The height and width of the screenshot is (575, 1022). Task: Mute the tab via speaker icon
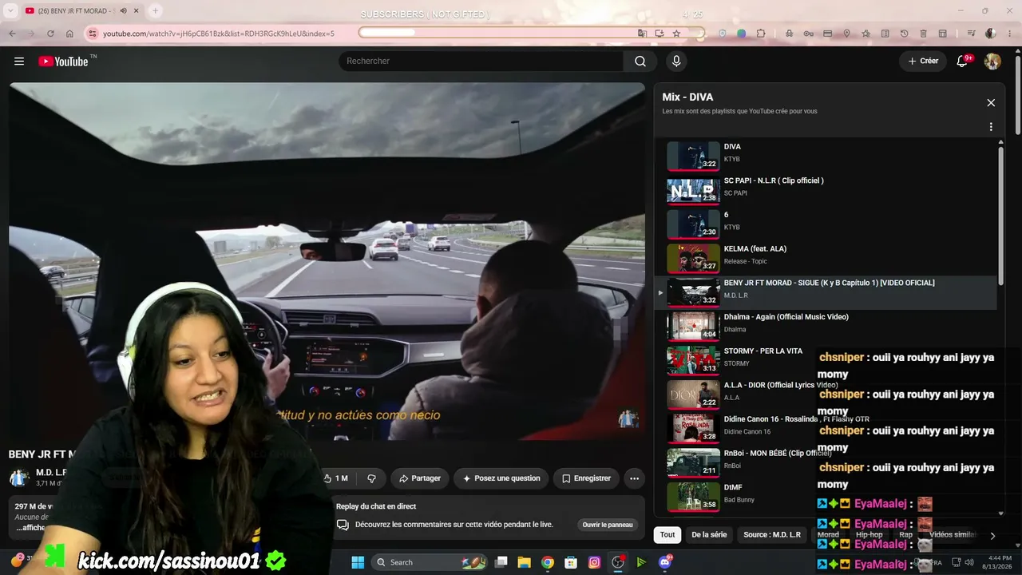(x=124, y=11)
